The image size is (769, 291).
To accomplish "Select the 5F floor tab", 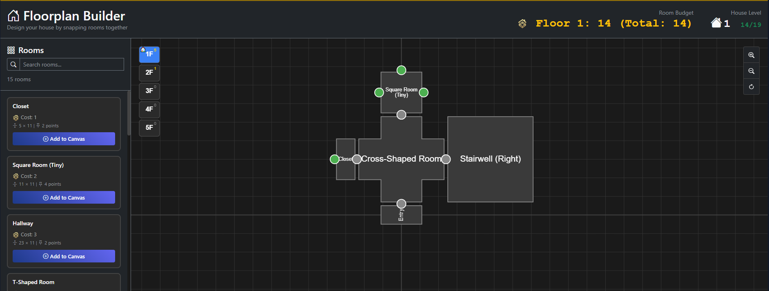I will pos(149,128).
